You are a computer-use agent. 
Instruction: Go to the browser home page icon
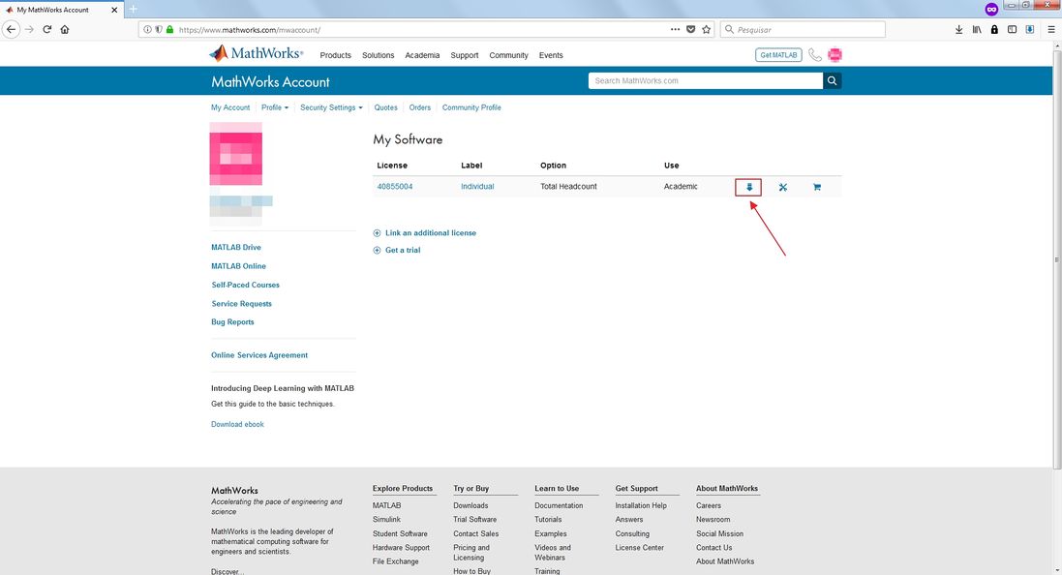(64, 29)
